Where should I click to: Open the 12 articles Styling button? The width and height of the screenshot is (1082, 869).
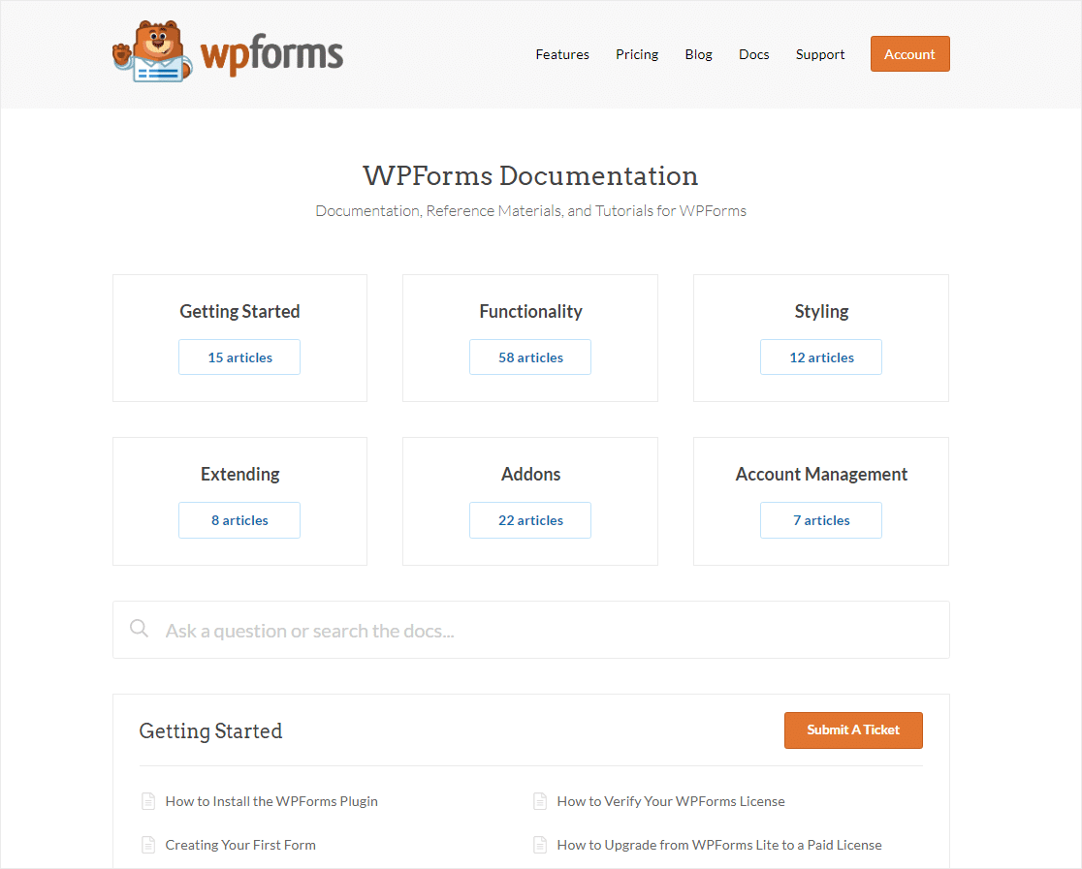tap(821, 357)
